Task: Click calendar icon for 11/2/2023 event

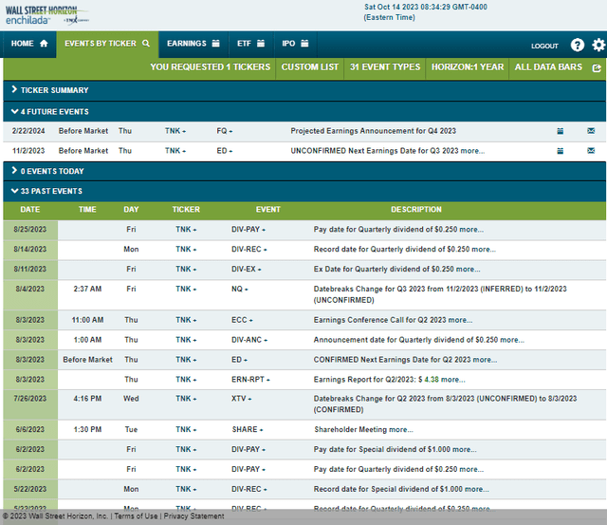Action: coord(561,151)
